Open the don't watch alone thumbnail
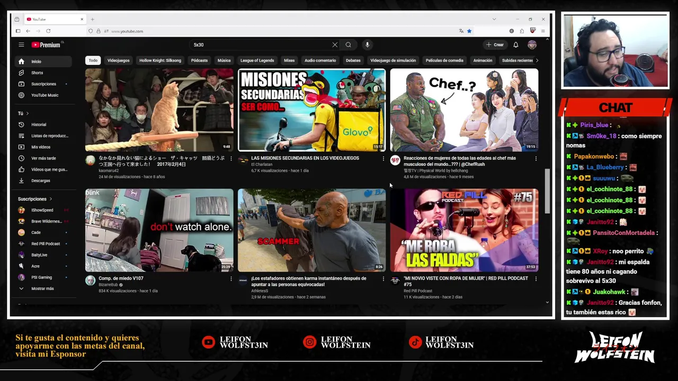Screen dimensions: 678x381 pyautogui.click(x=159, y=230)
